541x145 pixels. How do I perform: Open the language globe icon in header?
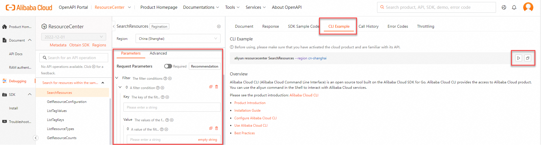coord(504,7)
